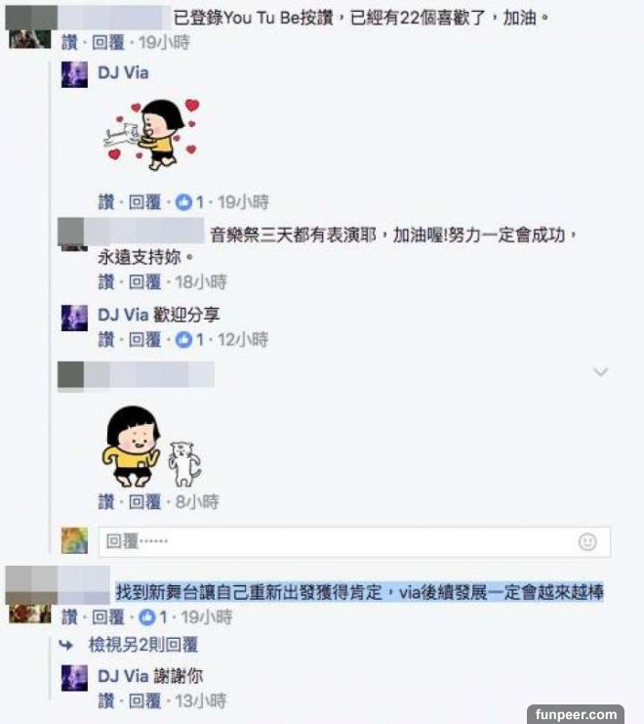Reply (回覆) to DJ Via 謝謝你 comment

(144, 701)
